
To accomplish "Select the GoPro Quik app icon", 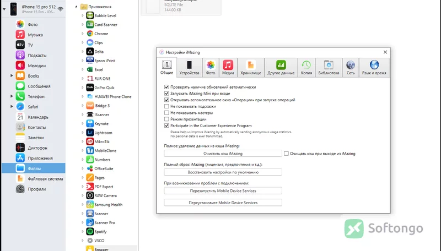I will (x=90, y=88).
